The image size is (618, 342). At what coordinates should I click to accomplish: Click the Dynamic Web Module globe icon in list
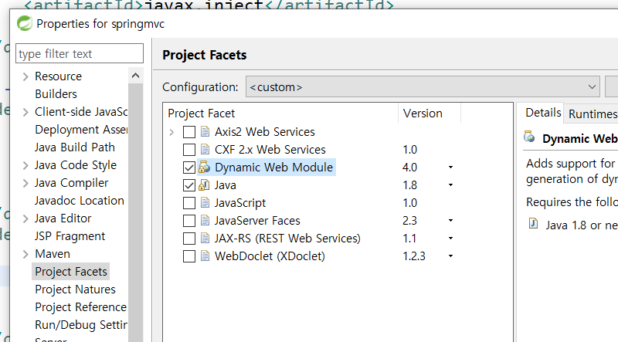pyautogui.click(x=204, y=167)
